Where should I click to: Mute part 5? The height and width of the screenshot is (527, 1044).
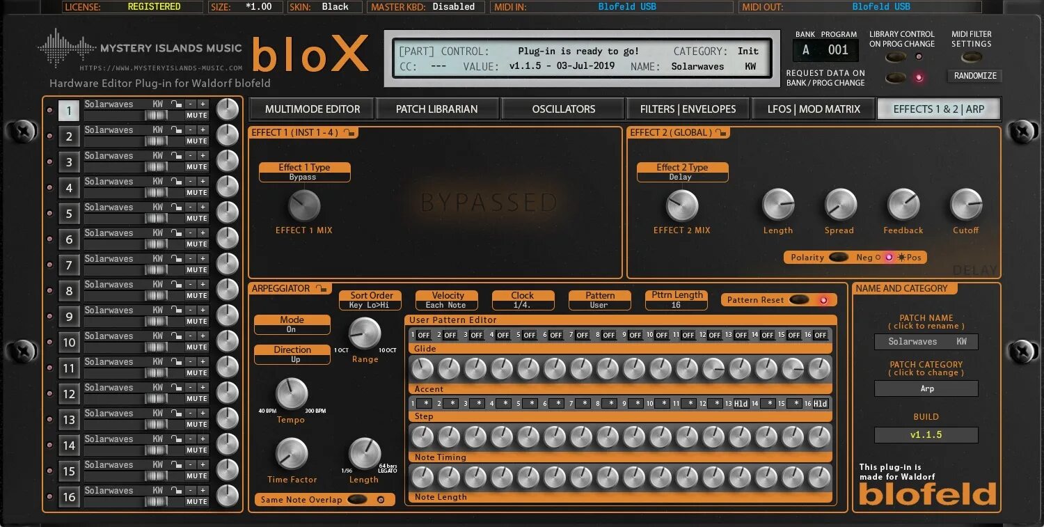click(x=197, y=219)
